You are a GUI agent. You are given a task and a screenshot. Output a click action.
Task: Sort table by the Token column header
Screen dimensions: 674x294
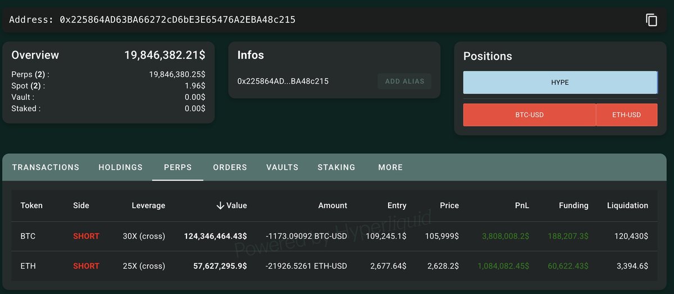pos(31,205)
